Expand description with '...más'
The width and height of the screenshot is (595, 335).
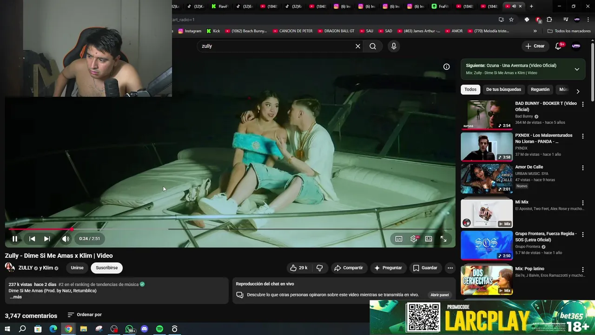[x=15, y=297]
